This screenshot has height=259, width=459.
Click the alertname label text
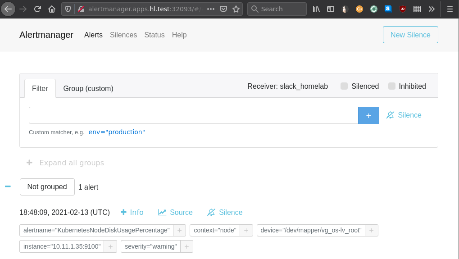point(96,230)
